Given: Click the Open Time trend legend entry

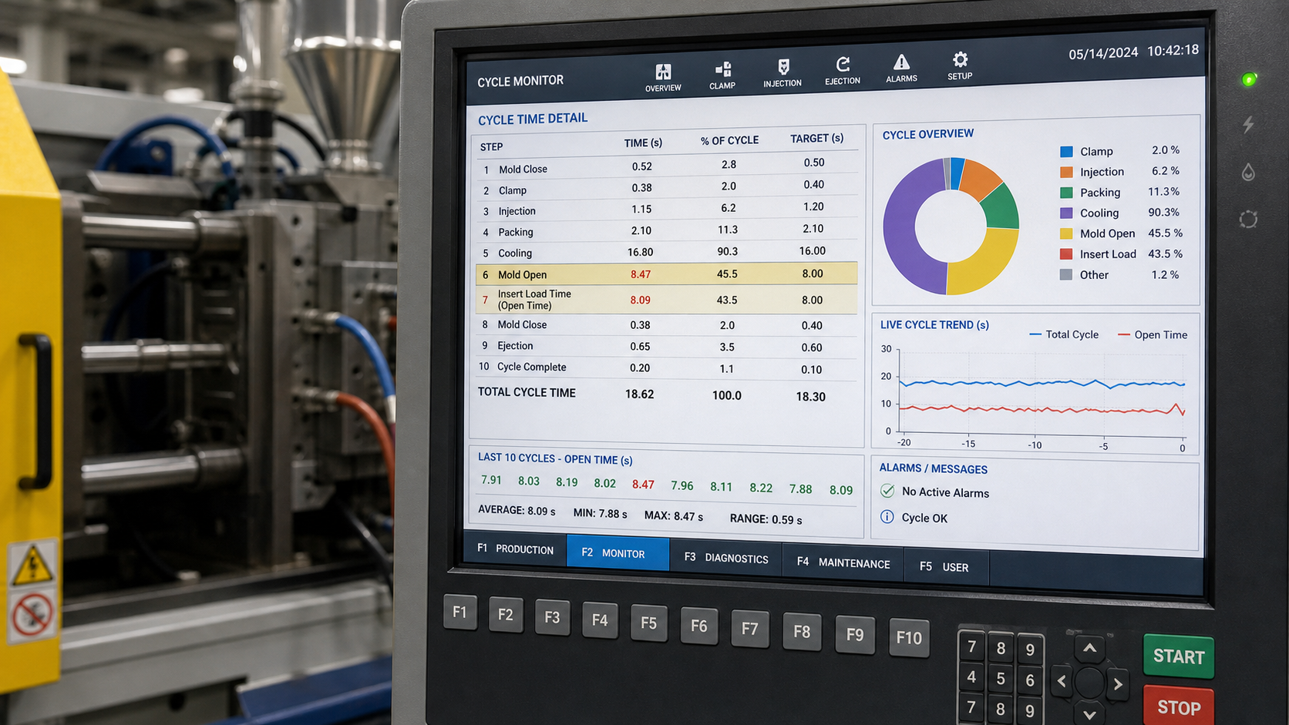Looking at the screenshot, I should [x=1153, y=334].
